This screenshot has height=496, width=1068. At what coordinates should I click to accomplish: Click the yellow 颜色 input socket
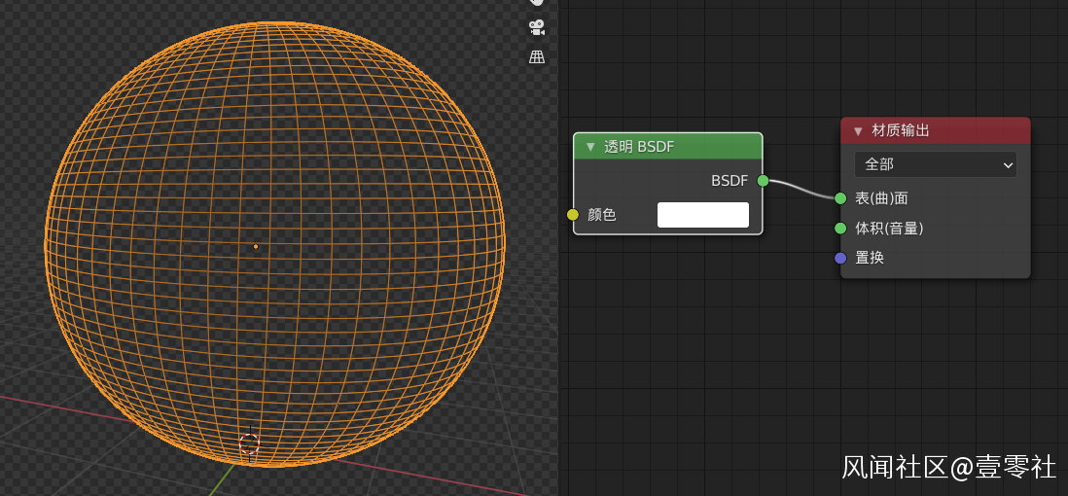coord(573,215)
